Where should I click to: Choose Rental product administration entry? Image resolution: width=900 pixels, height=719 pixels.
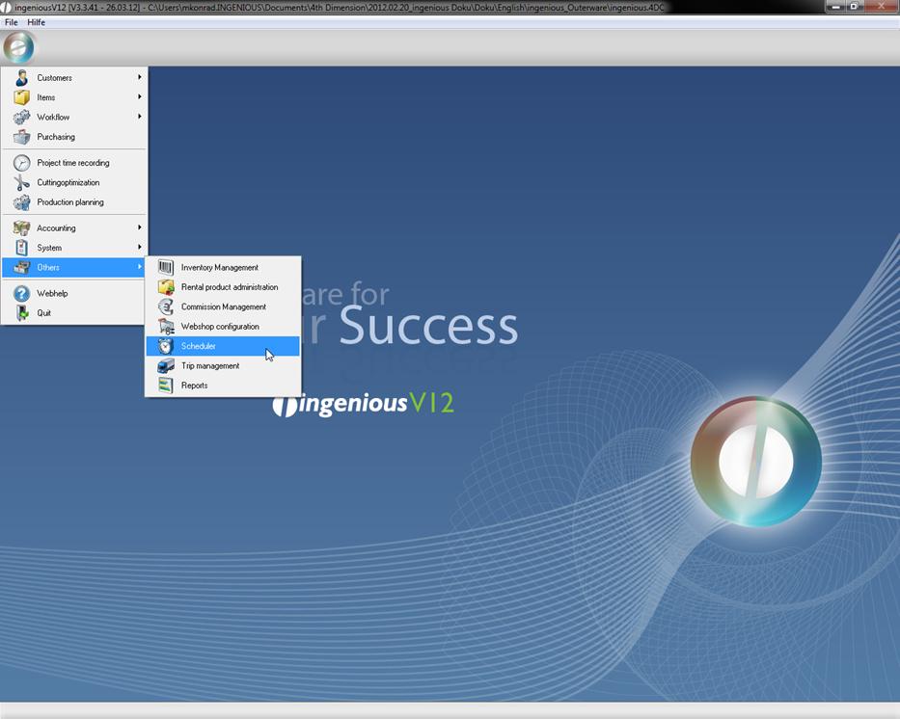pyautogui.click(x=230, y=287)
